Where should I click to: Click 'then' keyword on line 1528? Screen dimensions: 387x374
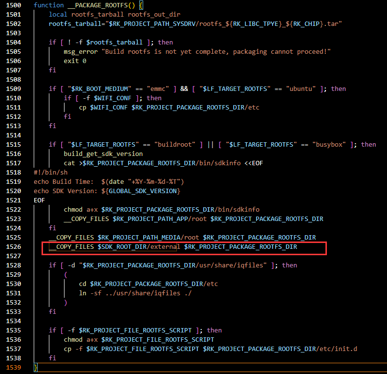click(x=289, y=265)
